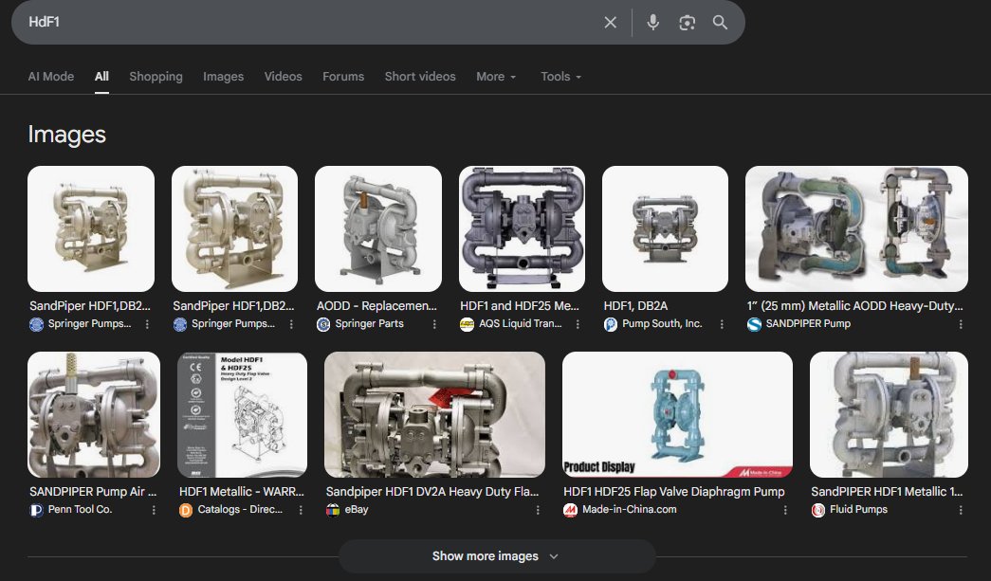Screen dimensions: 991x581
Task: Click the eBay favicon
Action: tap(333, 510)
